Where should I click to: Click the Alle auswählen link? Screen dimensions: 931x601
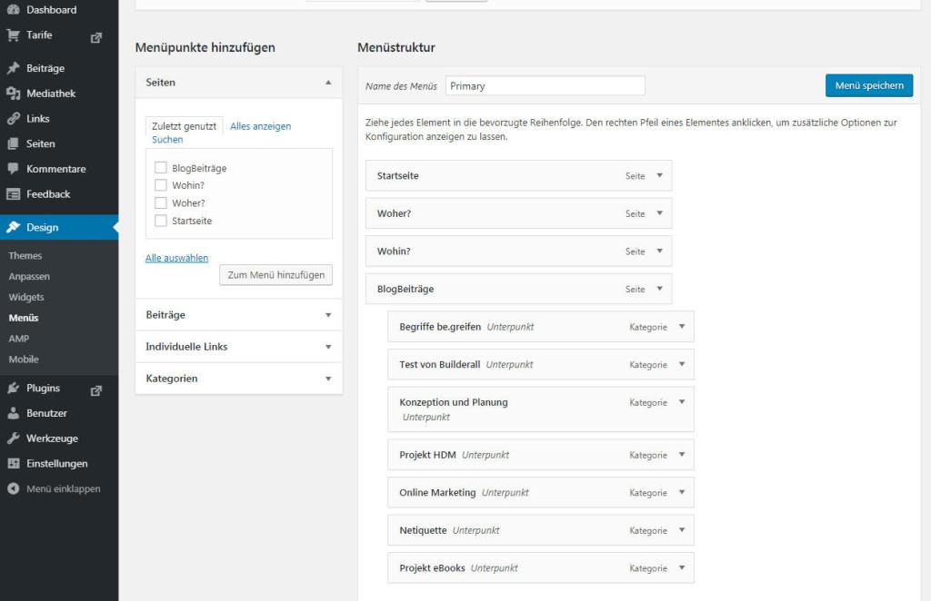176,258
